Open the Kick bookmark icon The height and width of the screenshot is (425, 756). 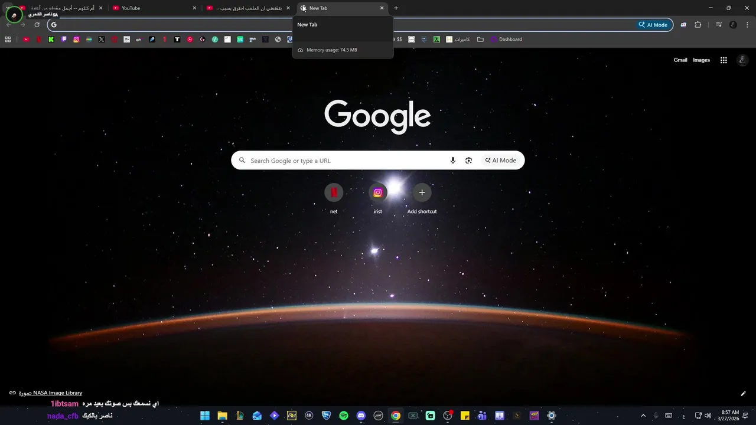coord(51,40)
